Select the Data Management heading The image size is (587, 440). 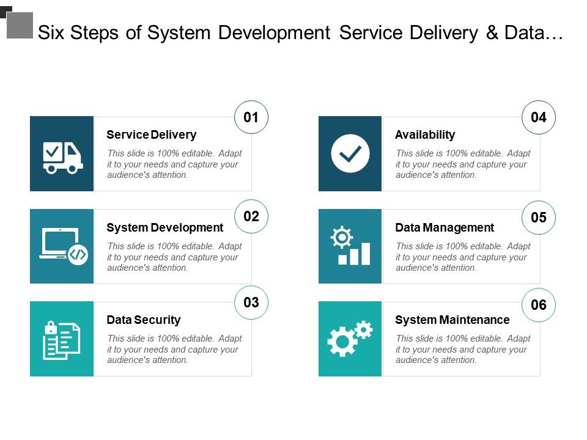coord(445,227)
